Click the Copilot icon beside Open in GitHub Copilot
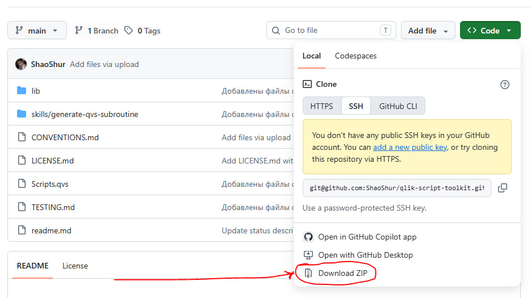Screen dimensions: 531x298 (x=308, y=237)
